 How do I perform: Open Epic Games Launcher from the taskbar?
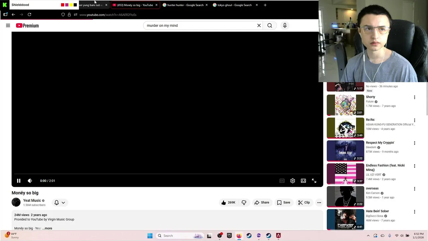(x=229, y=236)
